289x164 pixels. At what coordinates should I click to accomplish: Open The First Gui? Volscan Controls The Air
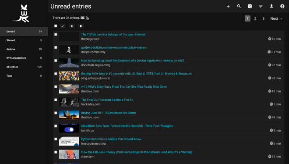[107, 100]
